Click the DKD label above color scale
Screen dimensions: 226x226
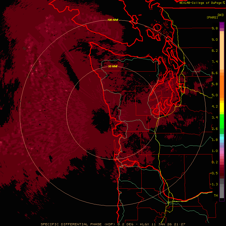(x=221, y=15)
